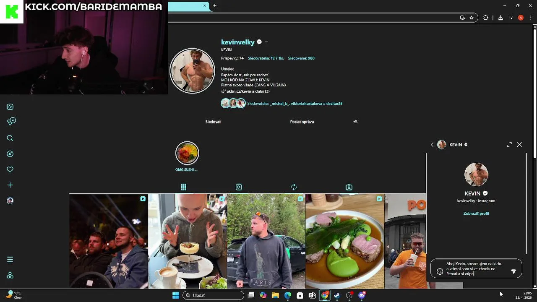Click Zobraziť profil in chat panel
The width and height of the screenshot is (537, 302).
pyautogui.click(x=476, y=213)
